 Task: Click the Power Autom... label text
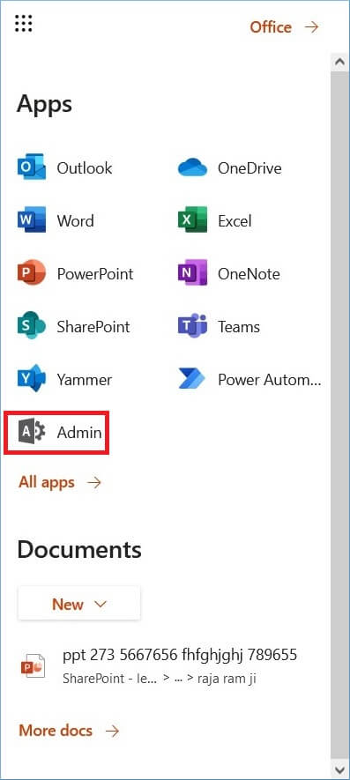click(x=270, y=380)
